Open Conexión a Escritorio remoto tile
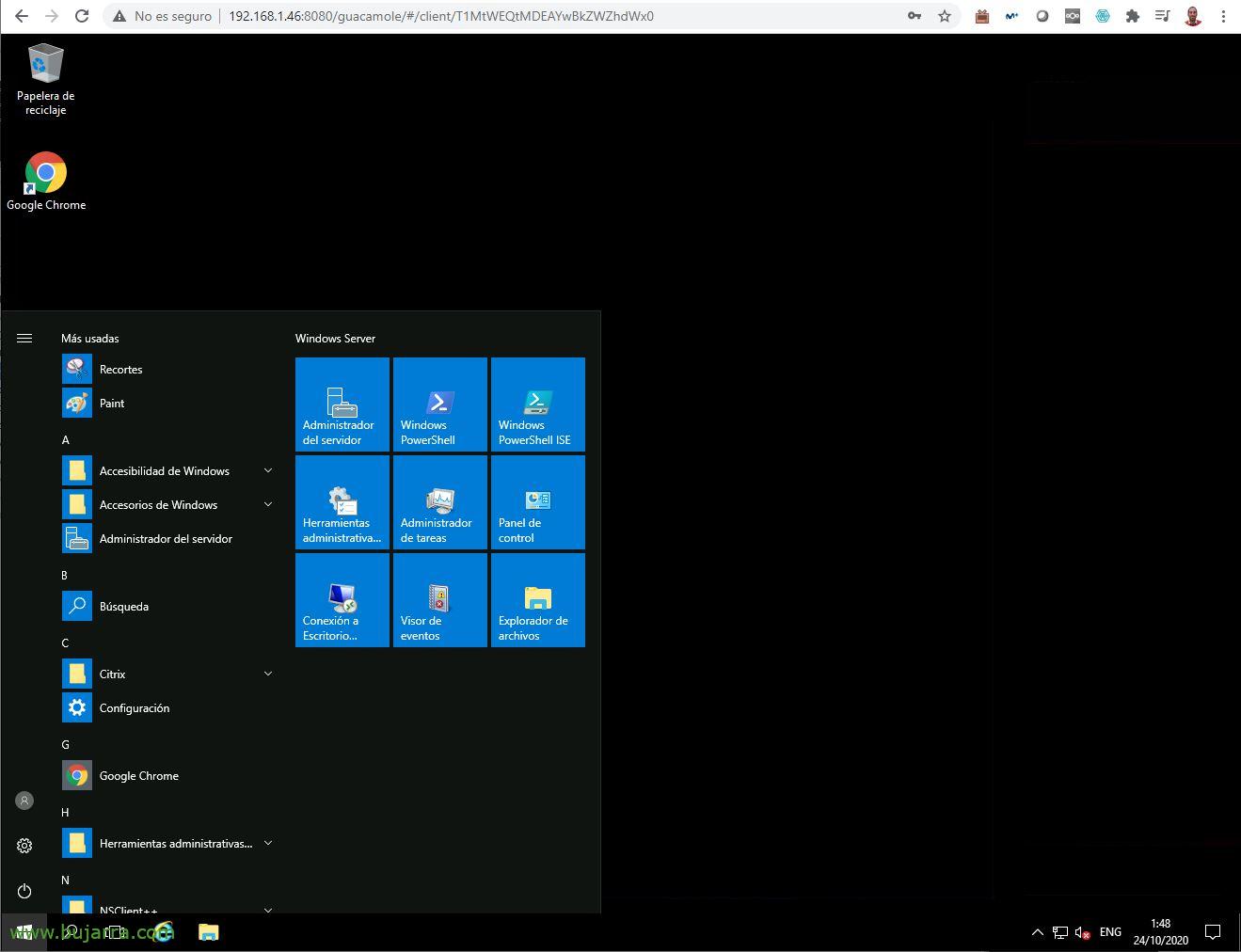1241x952 pixels. pyautogui.click(x=342, y=600)
